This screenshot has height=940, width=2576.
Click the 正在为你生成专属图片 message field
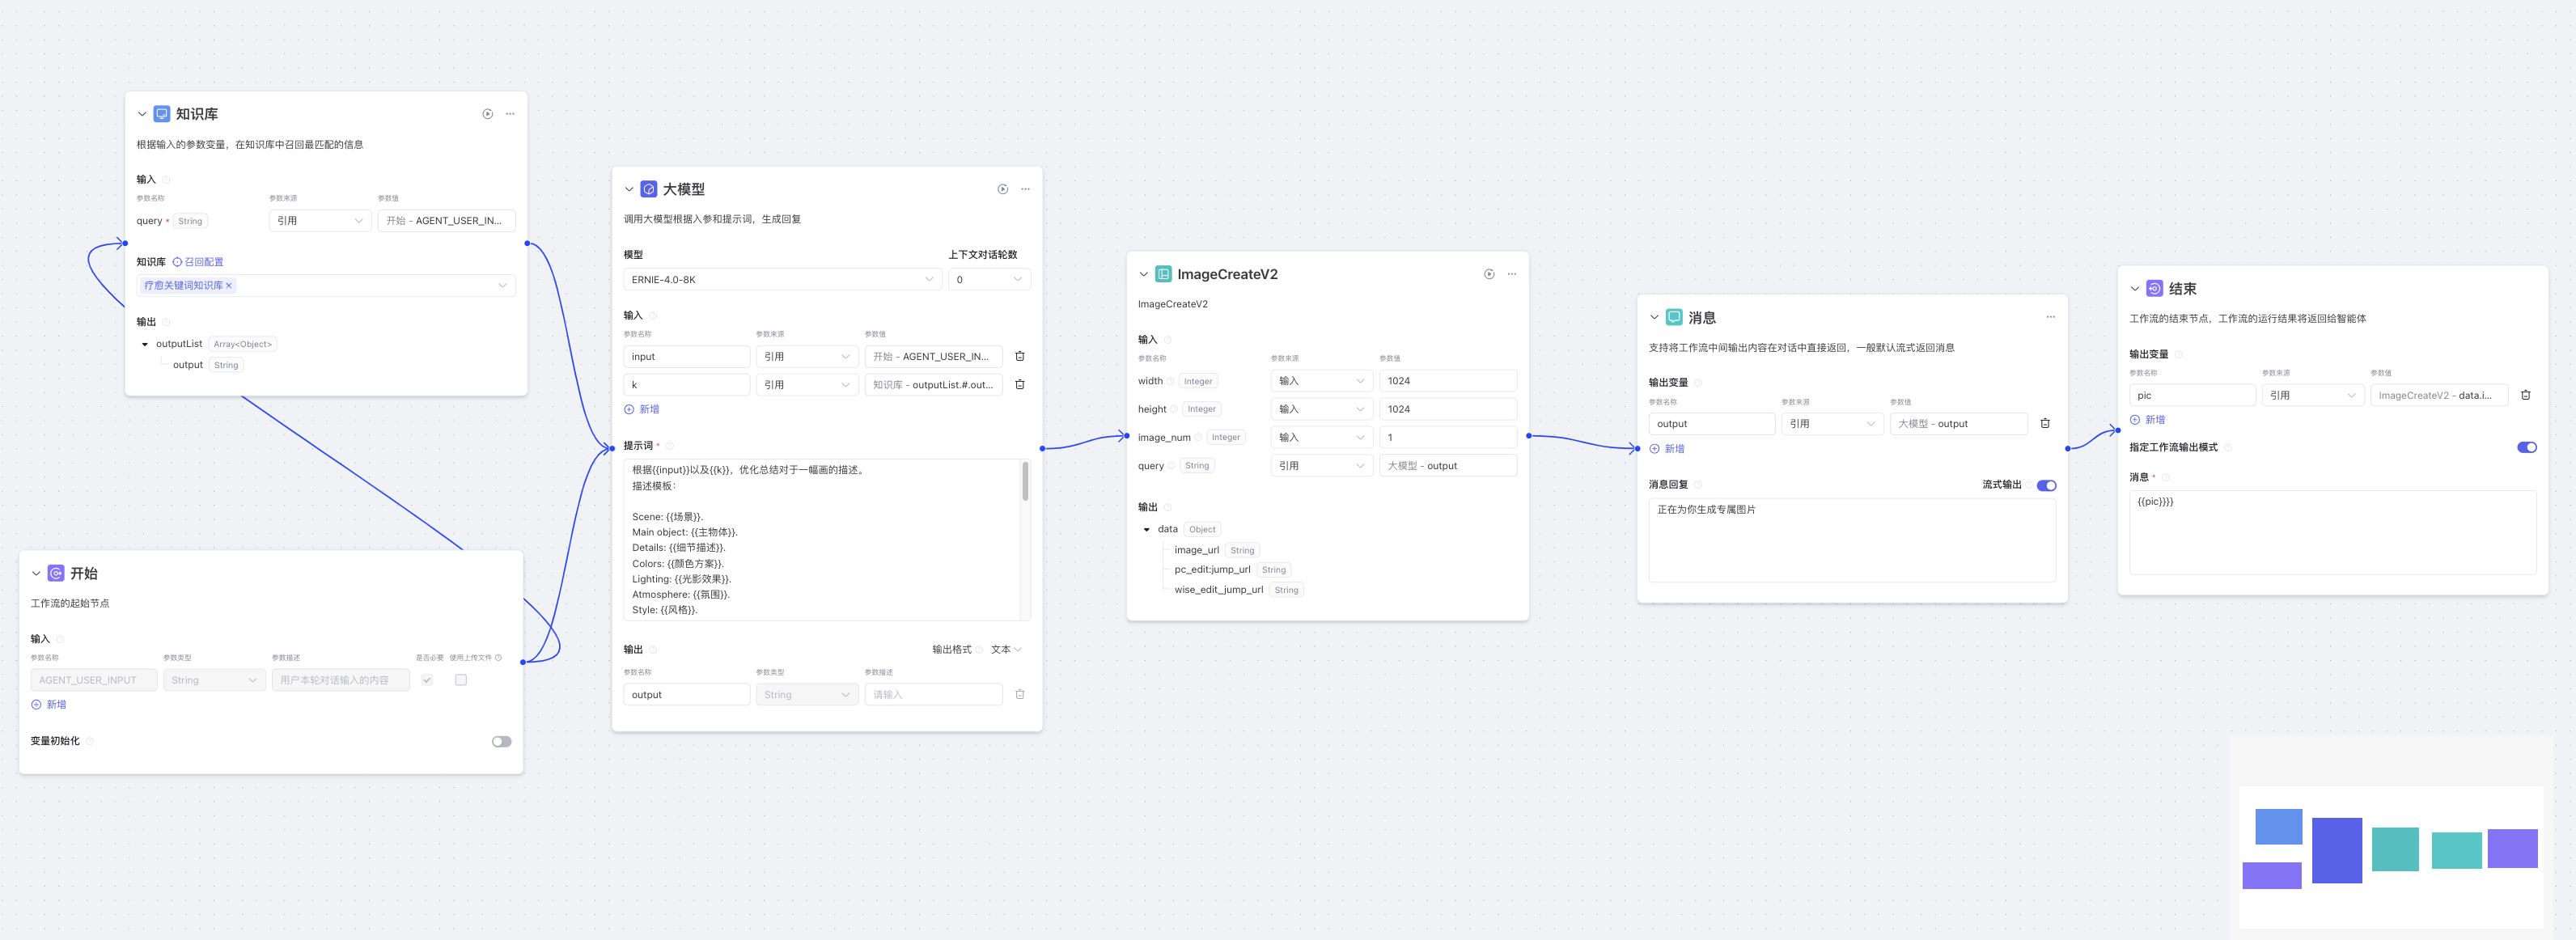point(1851,540)
